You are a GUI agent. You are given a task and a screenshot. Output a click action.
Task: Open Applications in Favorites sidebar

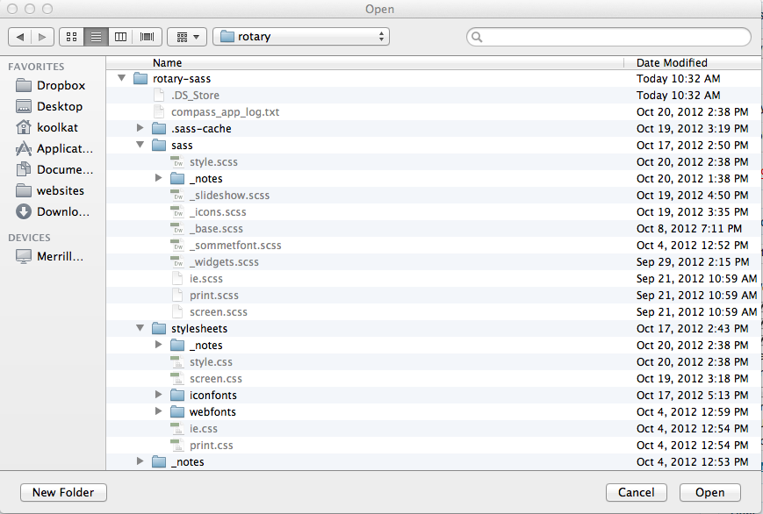[54, 148]
